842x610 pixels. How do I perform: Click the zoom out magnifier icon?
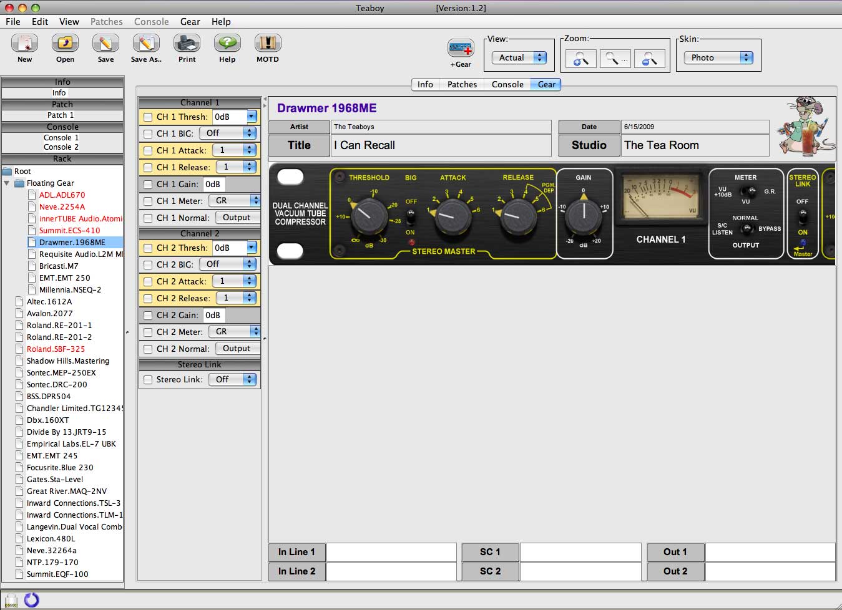(x=649, y=59)
